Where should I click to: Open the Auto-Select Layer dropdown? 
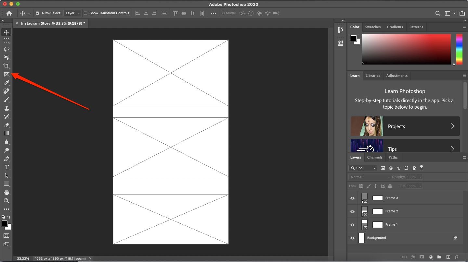(72, 13)
